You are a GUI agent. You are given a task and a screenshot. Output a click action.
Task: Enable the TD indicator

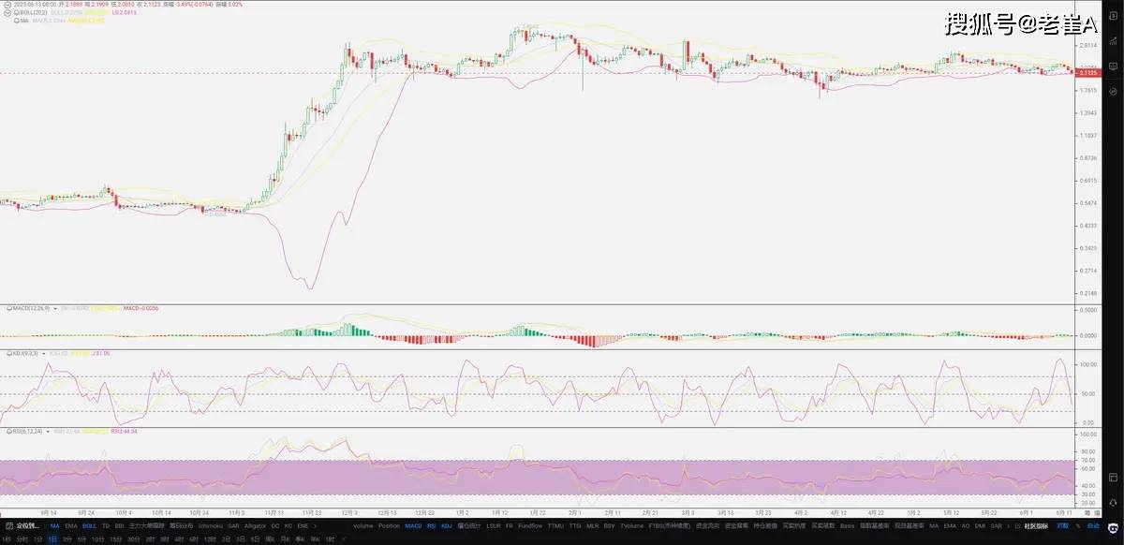[x=106, y=526]
